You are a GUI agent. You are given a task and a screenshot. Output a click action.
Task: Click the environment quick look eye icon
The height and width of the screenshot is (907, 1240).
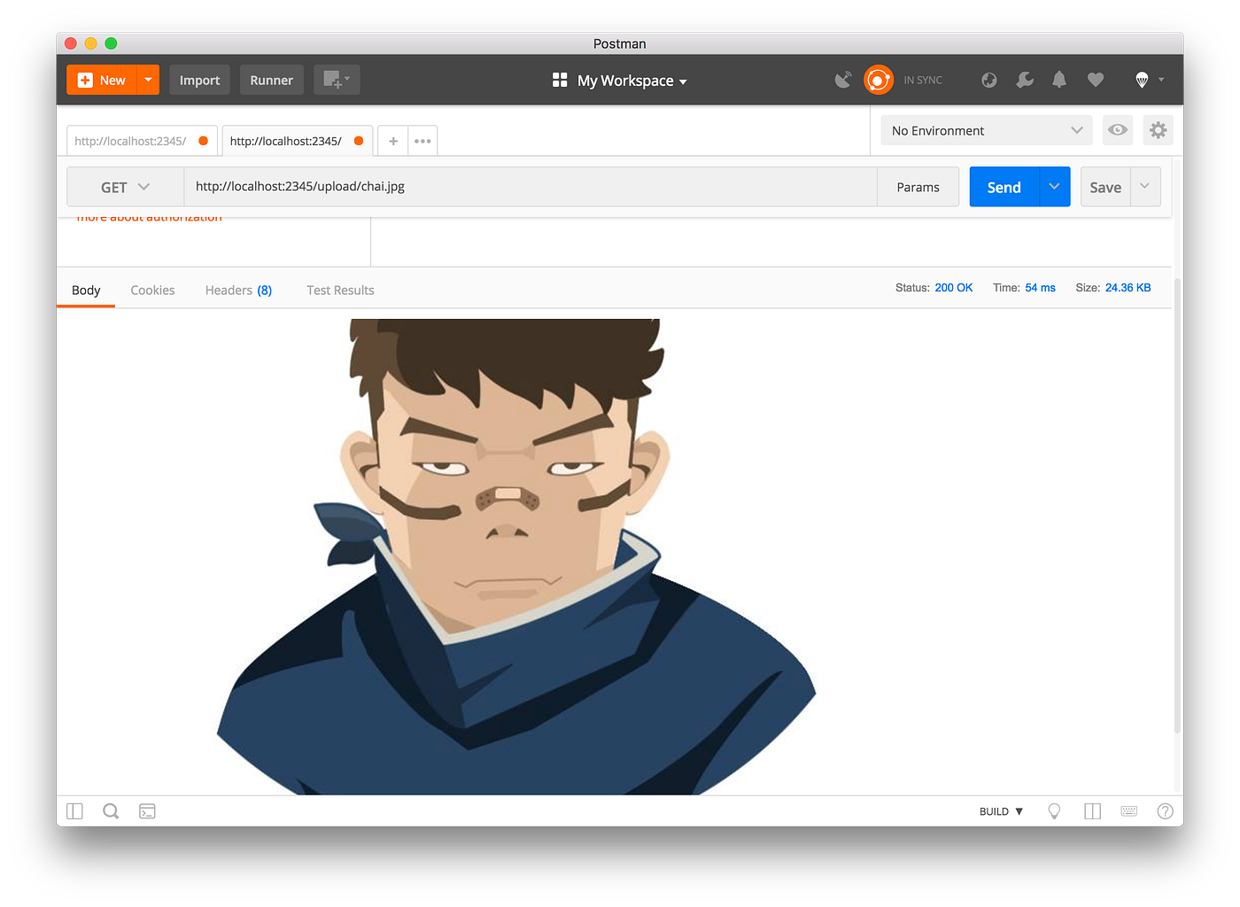[x=1117, y=130]
